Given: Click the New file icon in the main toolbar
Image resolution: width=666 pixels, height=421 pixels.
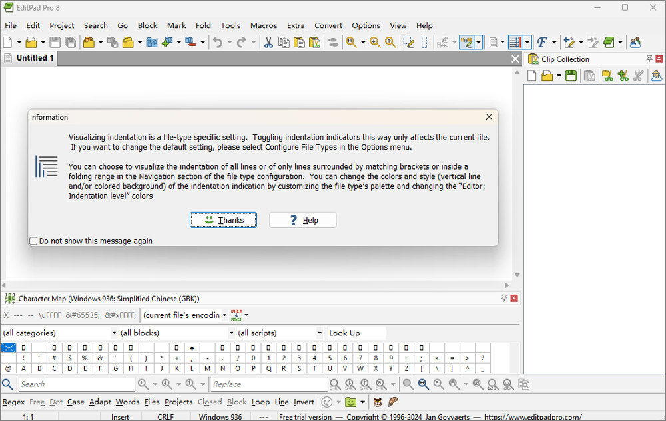Looking at the screenshot, I should click(x=7, y=42).
